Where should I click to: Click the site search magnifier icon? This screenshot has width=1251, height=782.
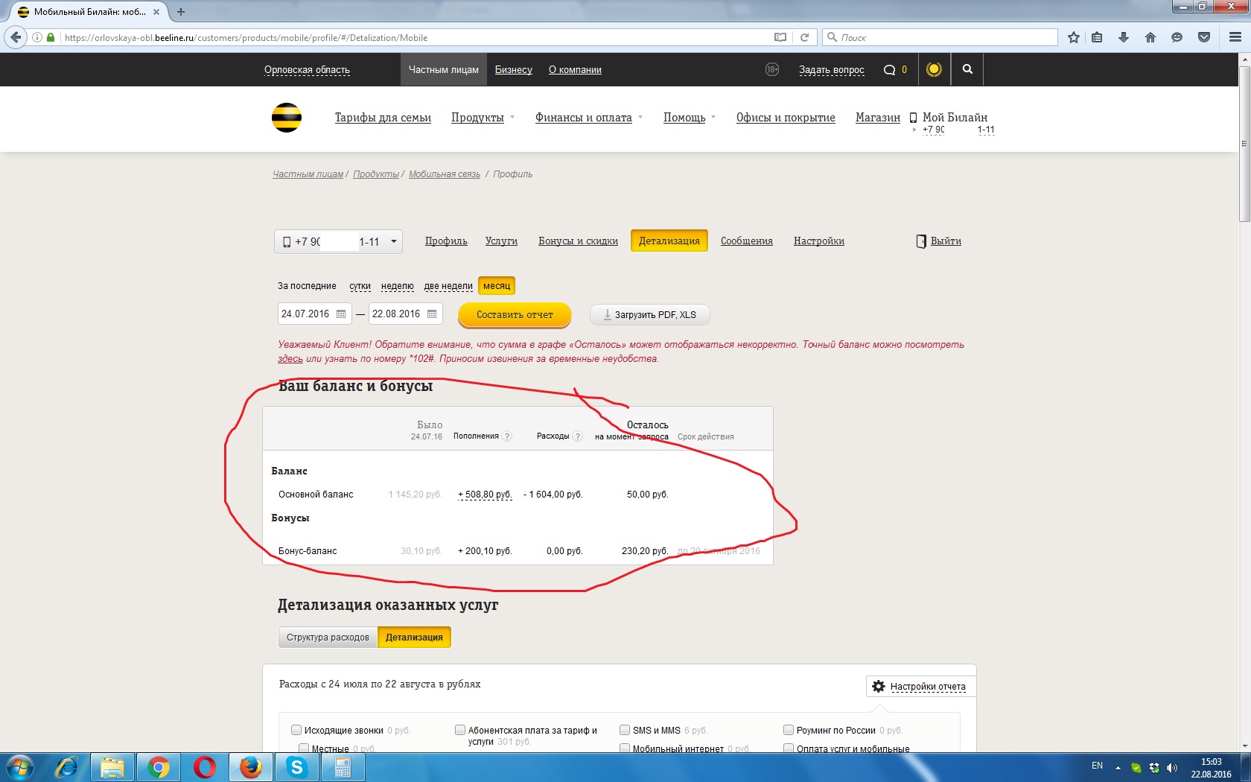(x=967, y=69)
